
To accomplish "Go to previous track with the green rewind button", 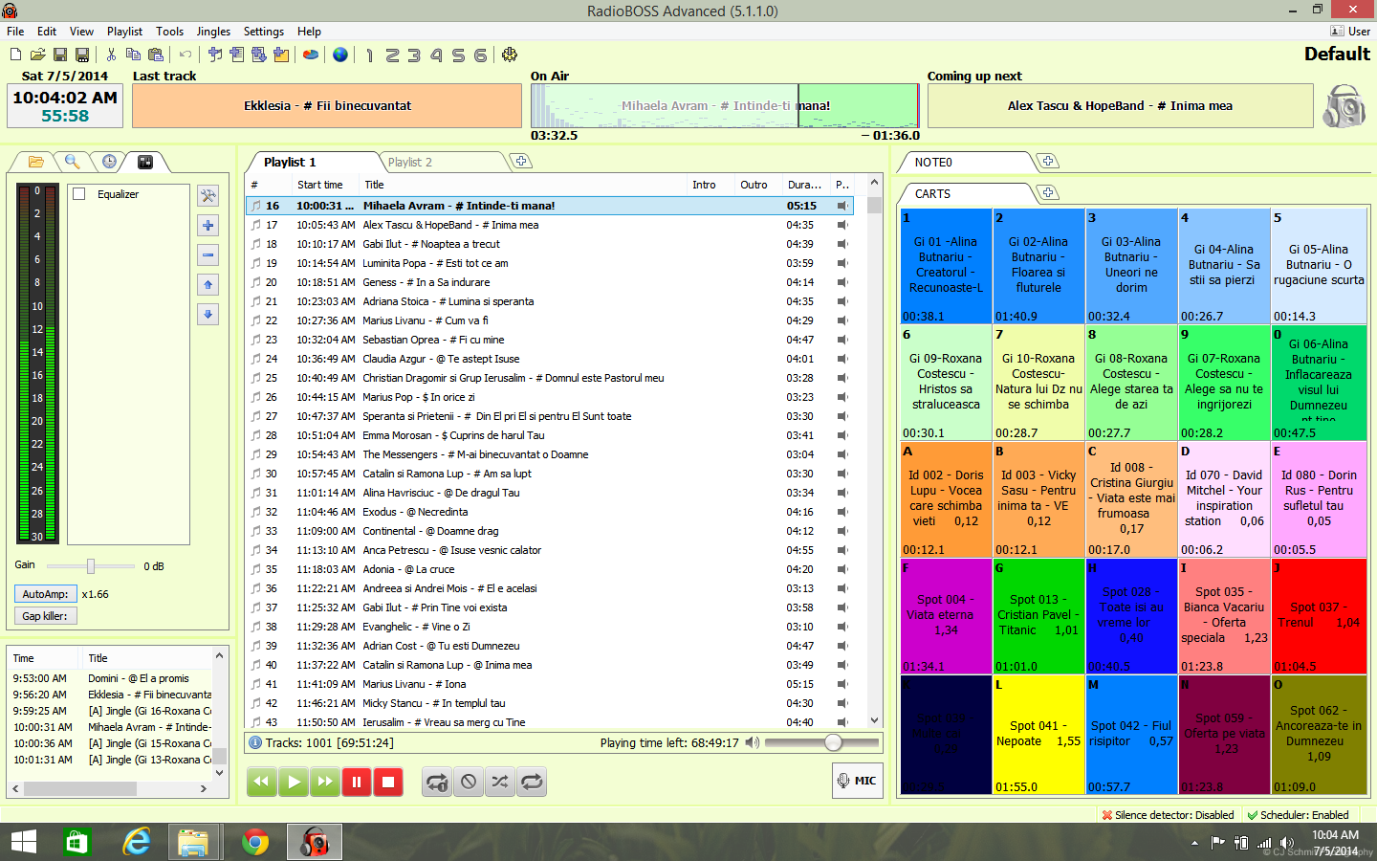I will pyautogui.click(x=262, y=782).
